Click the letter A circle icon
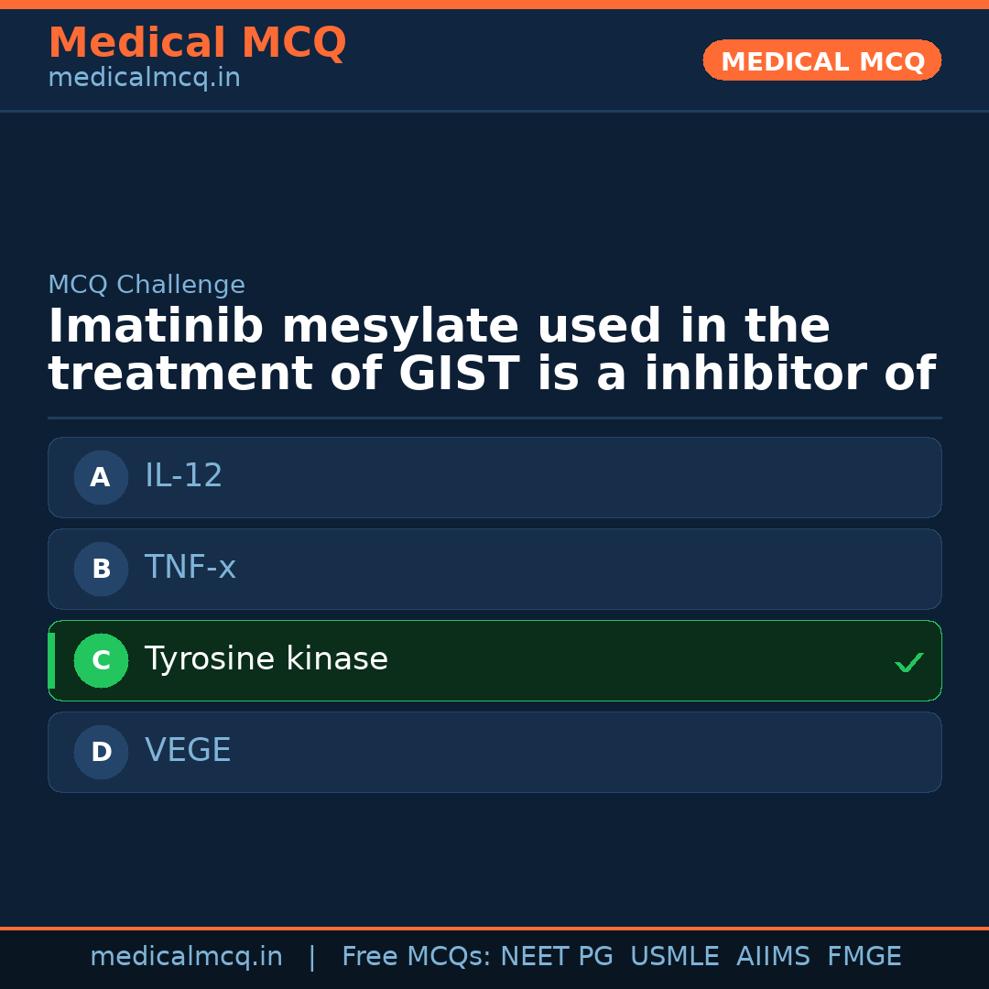 [101, 477]
